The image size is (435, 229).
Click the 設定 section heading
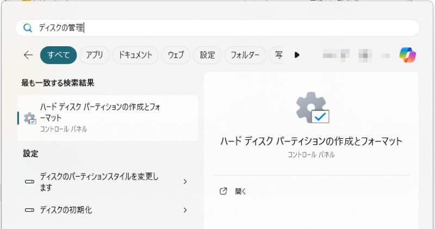[x=30, y=153]
